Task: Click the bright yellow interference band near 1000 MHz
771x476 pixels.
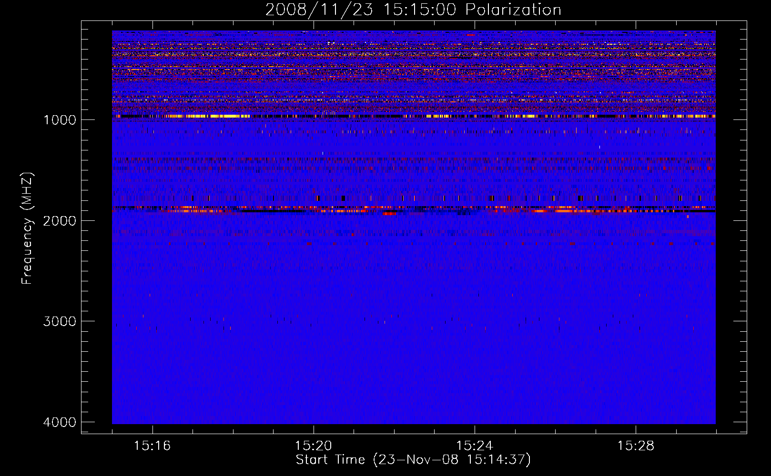Action: tap(414, 116)
